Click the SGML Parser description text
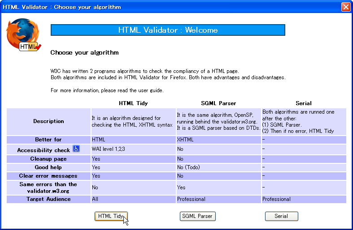 (x=218, y=122)
